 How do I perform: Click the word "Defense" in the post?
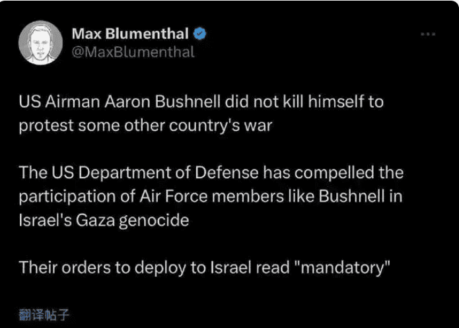(227, 172)
